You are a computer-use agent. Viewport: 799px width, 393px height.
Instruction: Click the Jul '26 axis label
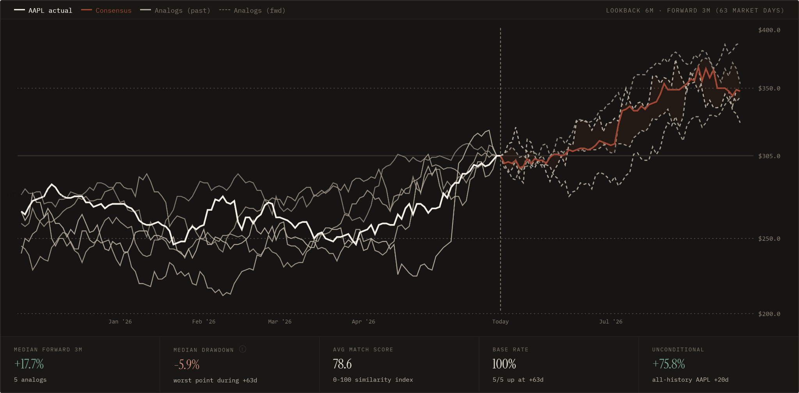coord(611,322)
